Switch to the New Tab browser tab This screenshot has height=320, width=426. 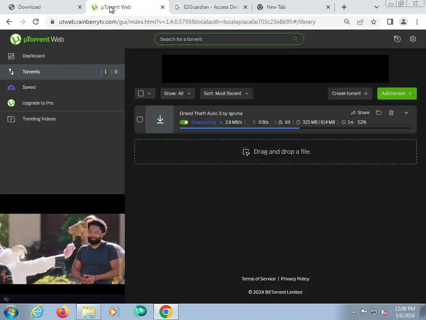point(293,7)
